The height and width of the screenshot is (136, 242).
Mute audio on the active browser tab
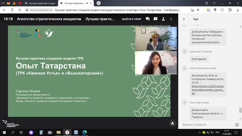click(87, 3)
